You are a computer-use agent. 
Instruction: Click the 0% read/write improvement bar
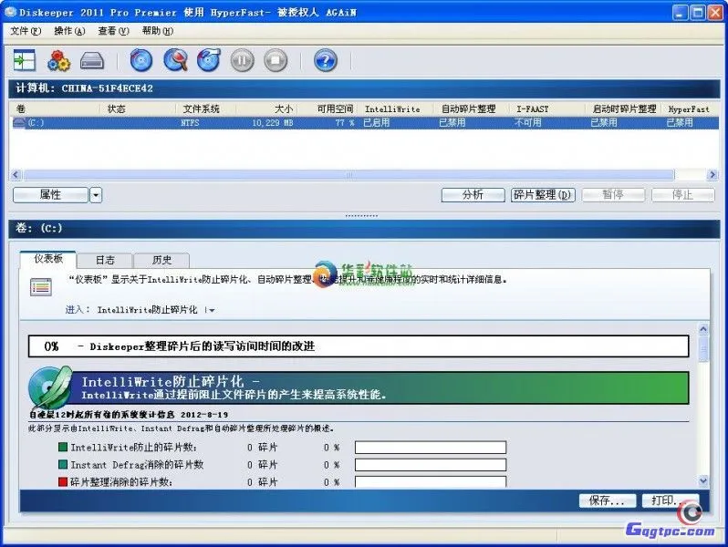pos(359,346)
